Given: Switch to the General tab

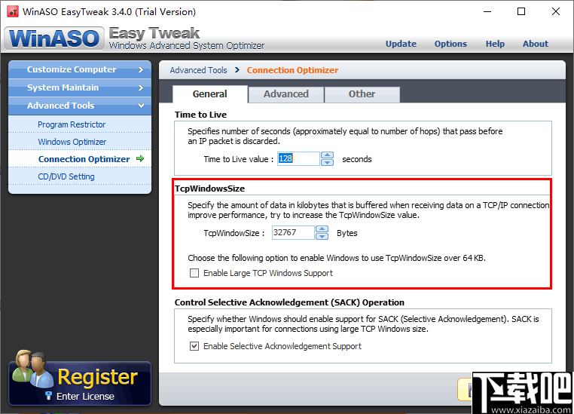Looking at the screenshot, I should pyautogui.click(x=209, y=94).
